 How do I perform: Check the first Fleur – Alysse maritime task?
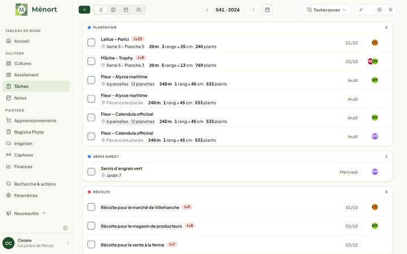(x=91, y=80)
